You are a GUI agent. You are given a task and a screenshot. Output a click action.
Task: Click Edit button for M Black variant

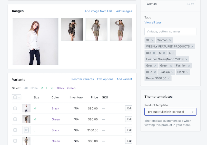coord(129,108)
